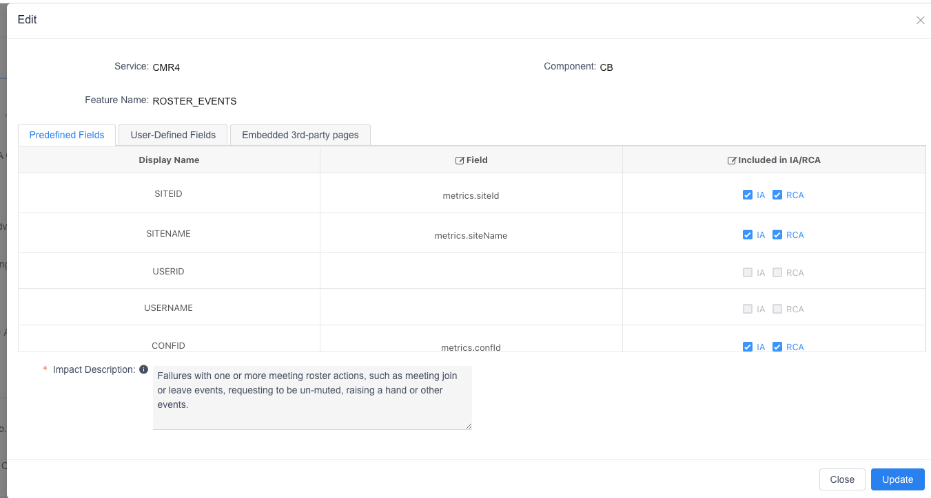Uncheck IA checkbox for SITEID row
The height and width of the screenshot is (498, 931).
748,195
